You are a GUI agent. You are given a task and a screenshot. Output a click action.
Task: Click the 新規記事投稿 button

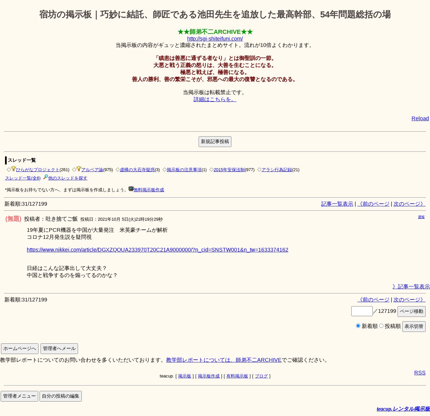(215, 142)
